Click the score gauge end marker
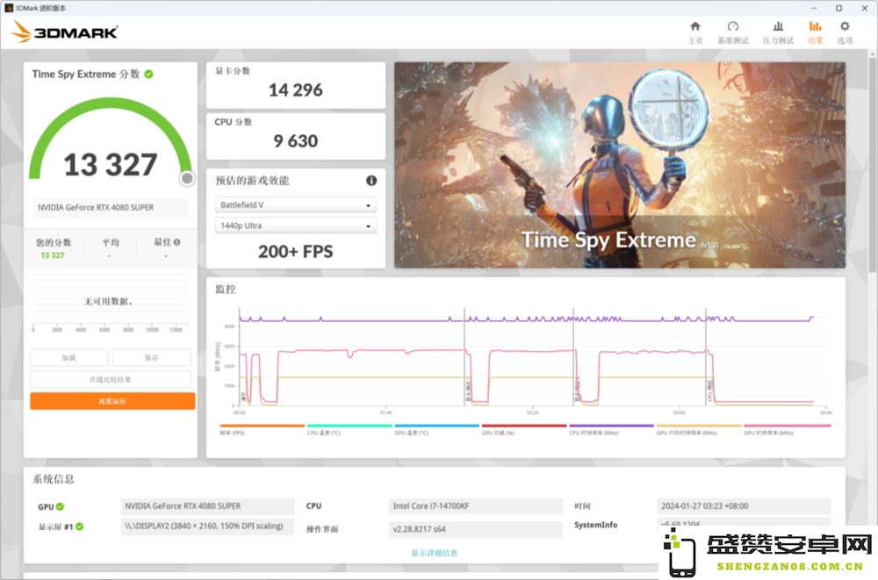This screenshot has width=878, height=580. click(187, 179)
